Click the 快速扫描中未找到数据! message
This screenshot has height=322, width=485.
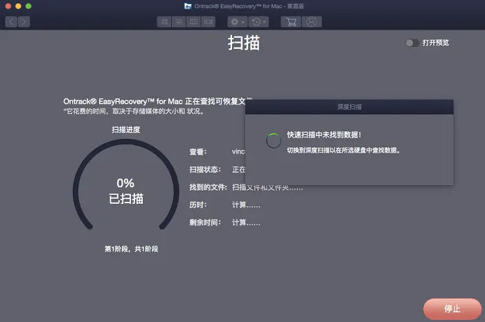[324, 135]
